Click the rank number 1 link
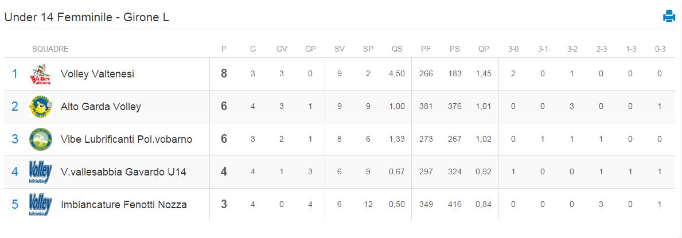682x238 pixels. 15,74
